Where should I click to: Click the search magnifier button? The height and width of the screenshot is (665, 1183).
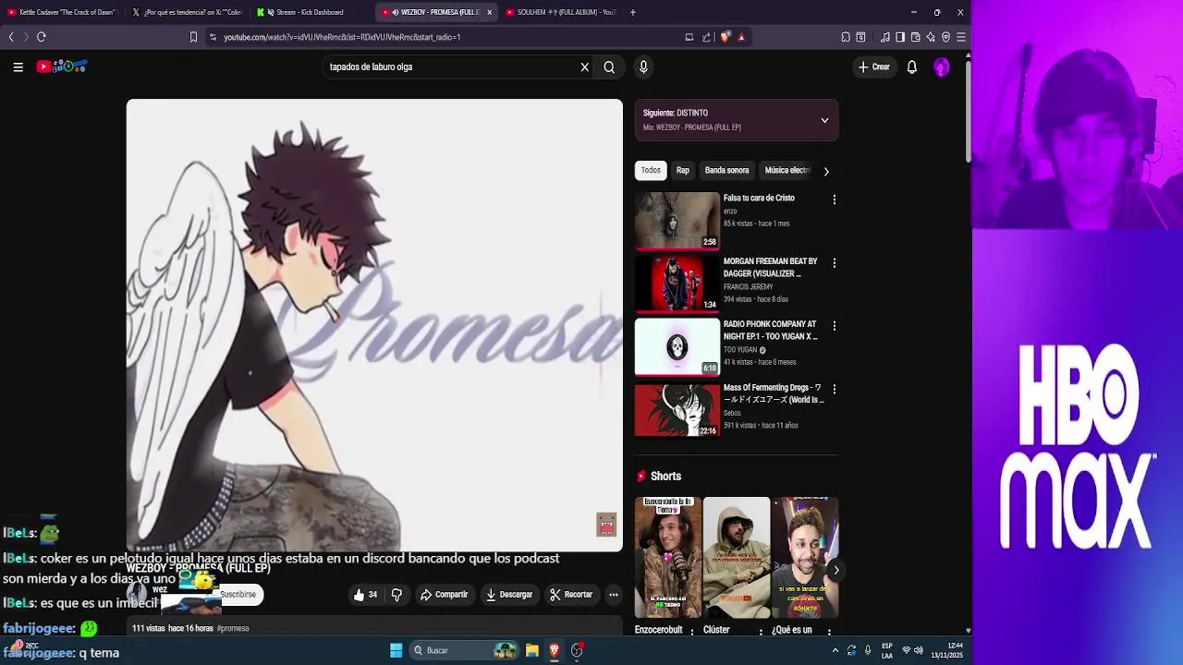[x=609, y=66]
